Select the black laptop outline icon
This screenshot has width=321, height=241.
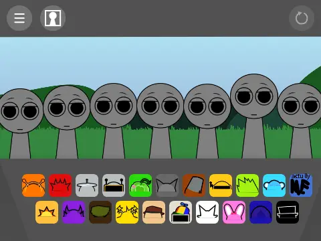click(288, 212)
